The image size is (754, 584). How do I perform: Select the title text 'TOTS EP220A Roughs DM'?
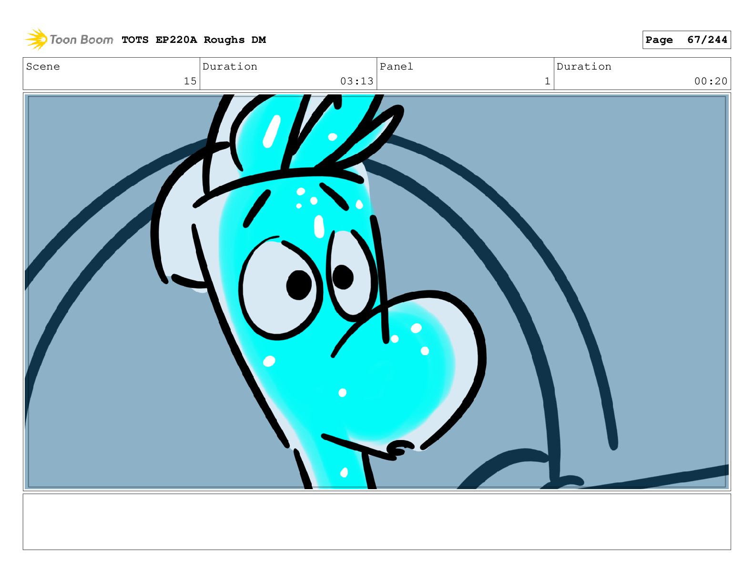point(194,40)
